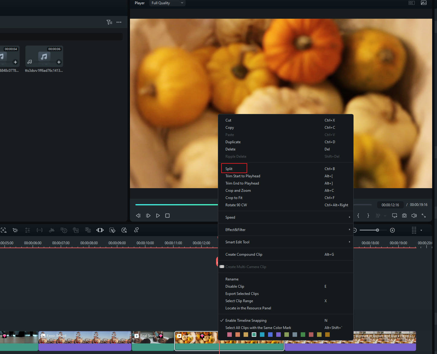Select All Clips with the Same Color Mark

286,328
